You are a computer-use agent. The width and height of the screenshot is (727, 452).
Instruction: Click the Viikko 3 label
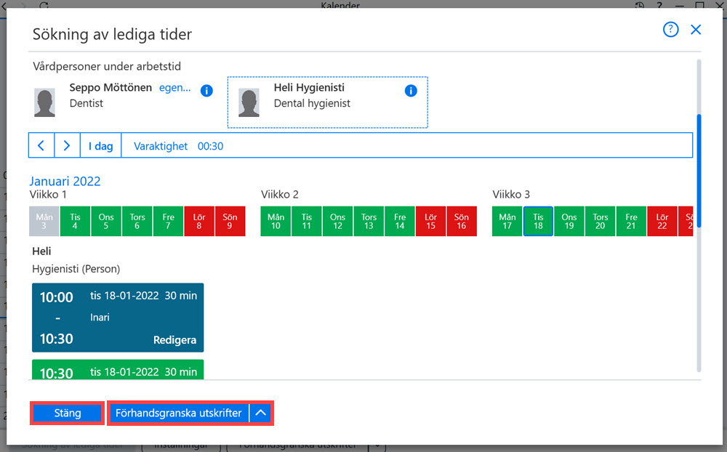click(511, 194)
